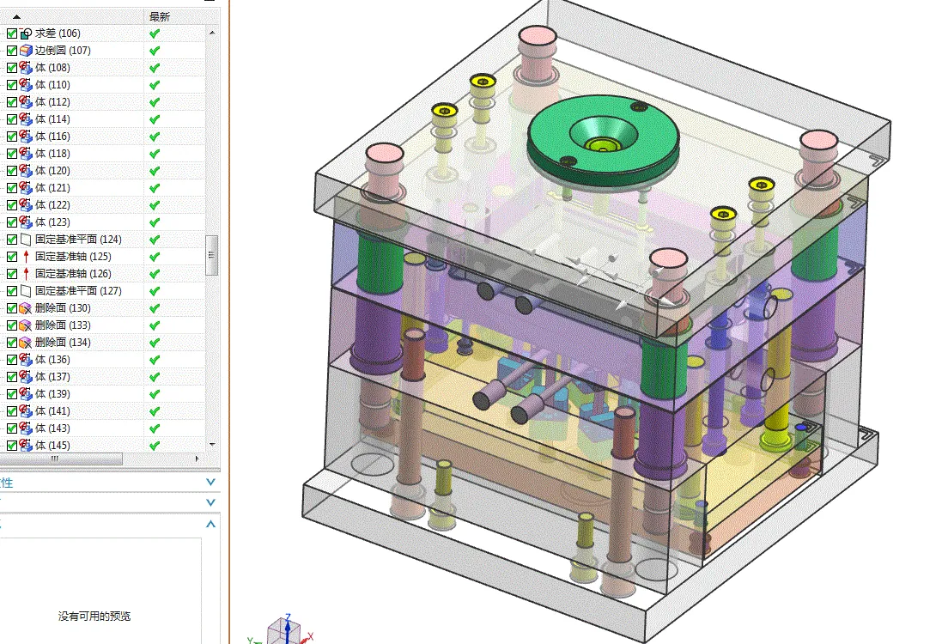
Task: Click the vertical scrollbar thumb in feature list
Action: (x=211, y=255)
